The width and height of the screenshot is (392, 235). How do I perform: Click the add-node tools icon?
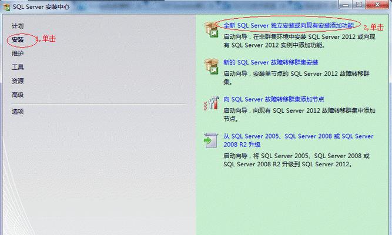(212, 103)
